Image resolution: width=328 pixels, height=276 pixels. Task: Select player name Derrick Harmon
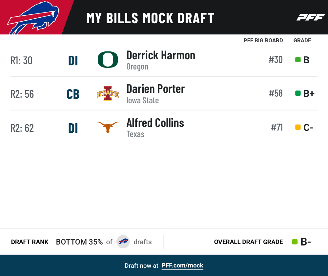[161, 55]
